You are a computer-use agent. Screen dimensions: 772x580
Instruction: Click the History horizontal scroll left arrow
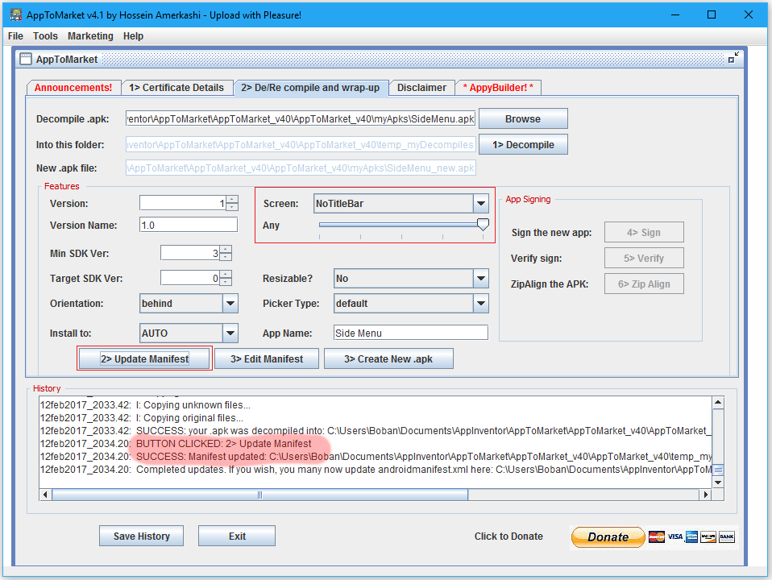click(46, 495)
